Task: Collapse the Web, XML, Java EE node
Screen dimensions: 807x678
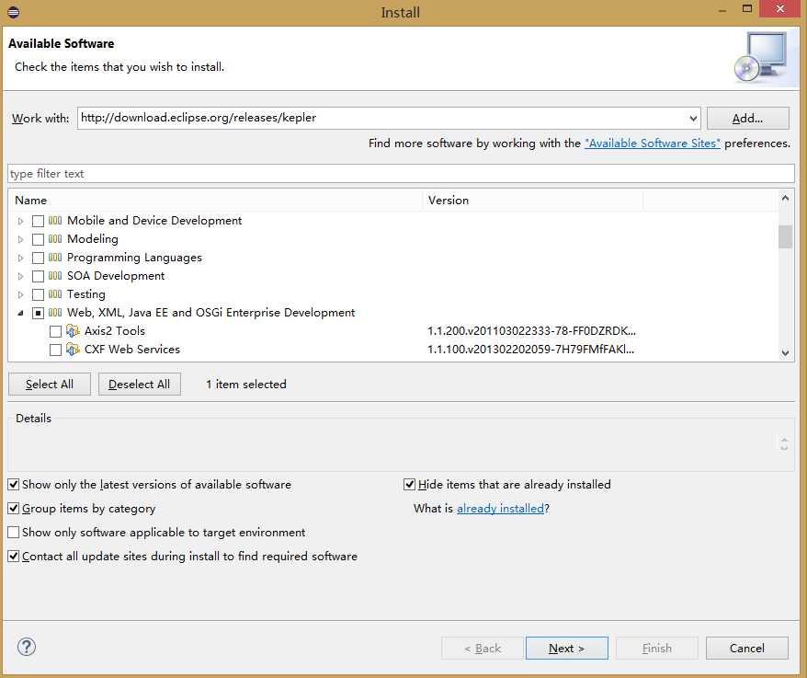Action: pyautogui.click(x=20, y=313)
